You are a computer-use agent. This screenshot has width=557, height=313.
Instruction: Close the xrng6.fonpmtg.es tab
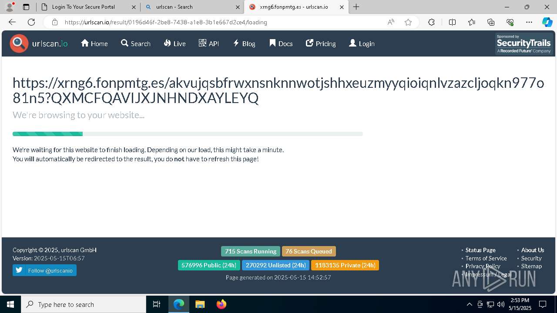342,7
